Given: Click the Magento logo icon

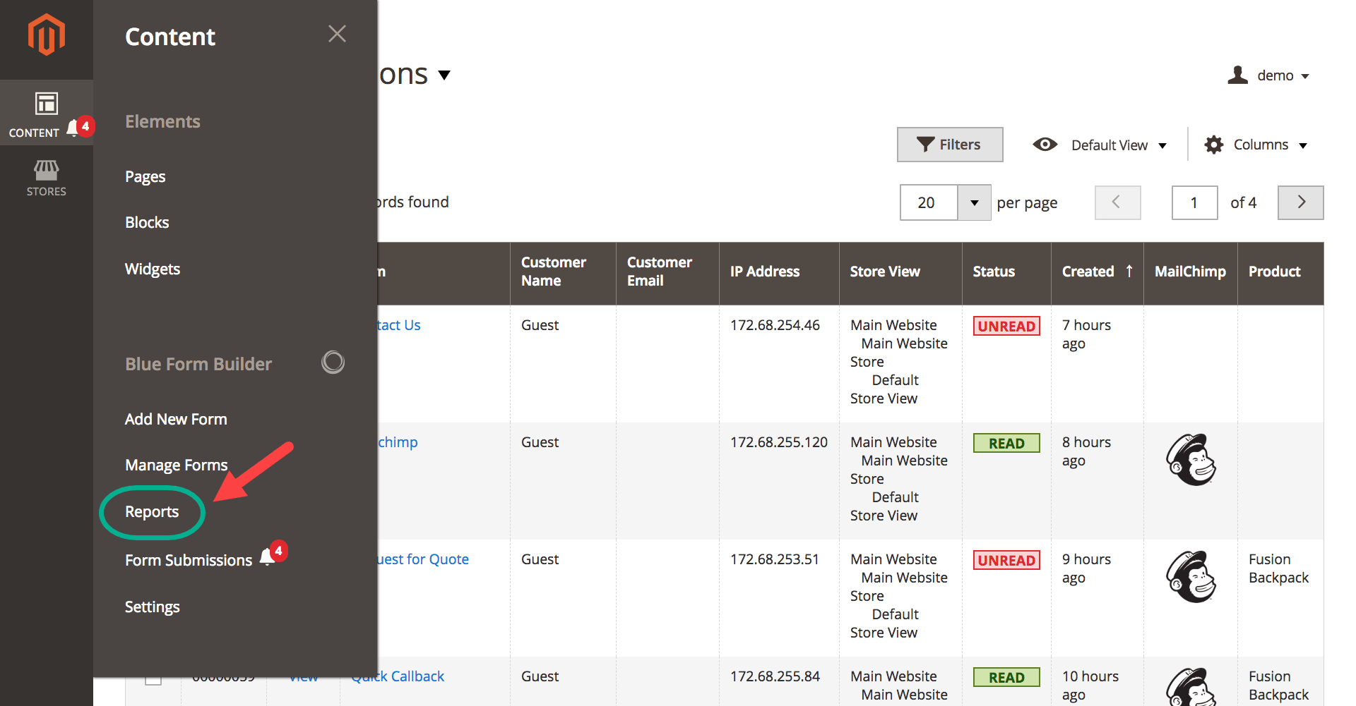Looking at the screenshot, I should click(x=46, y=35).
